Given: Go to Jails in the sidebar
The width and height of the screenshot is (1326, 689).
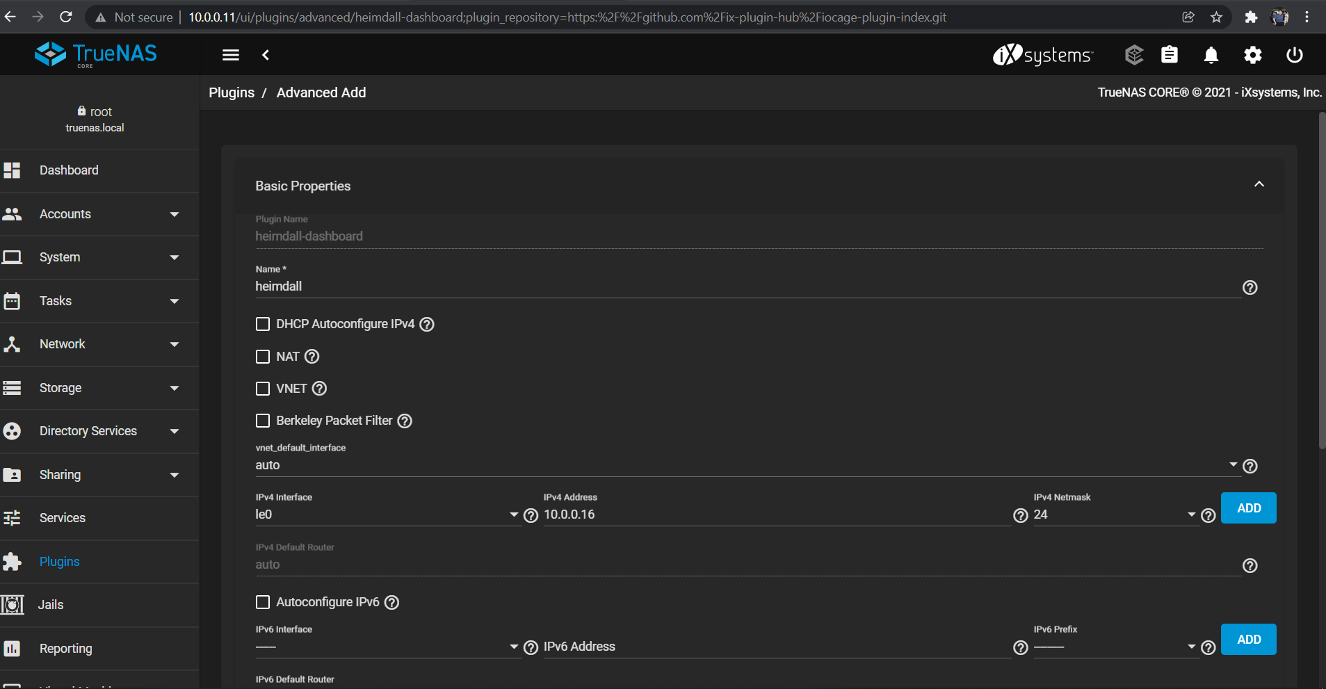Looking at the screenshot, I should (x=51, y=605).
